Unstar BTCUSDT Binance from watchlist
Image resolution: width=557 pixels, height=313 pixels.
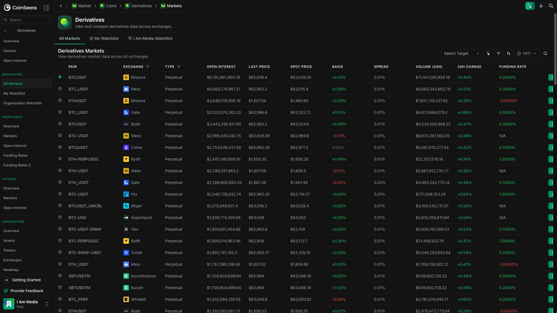(60, 77)
